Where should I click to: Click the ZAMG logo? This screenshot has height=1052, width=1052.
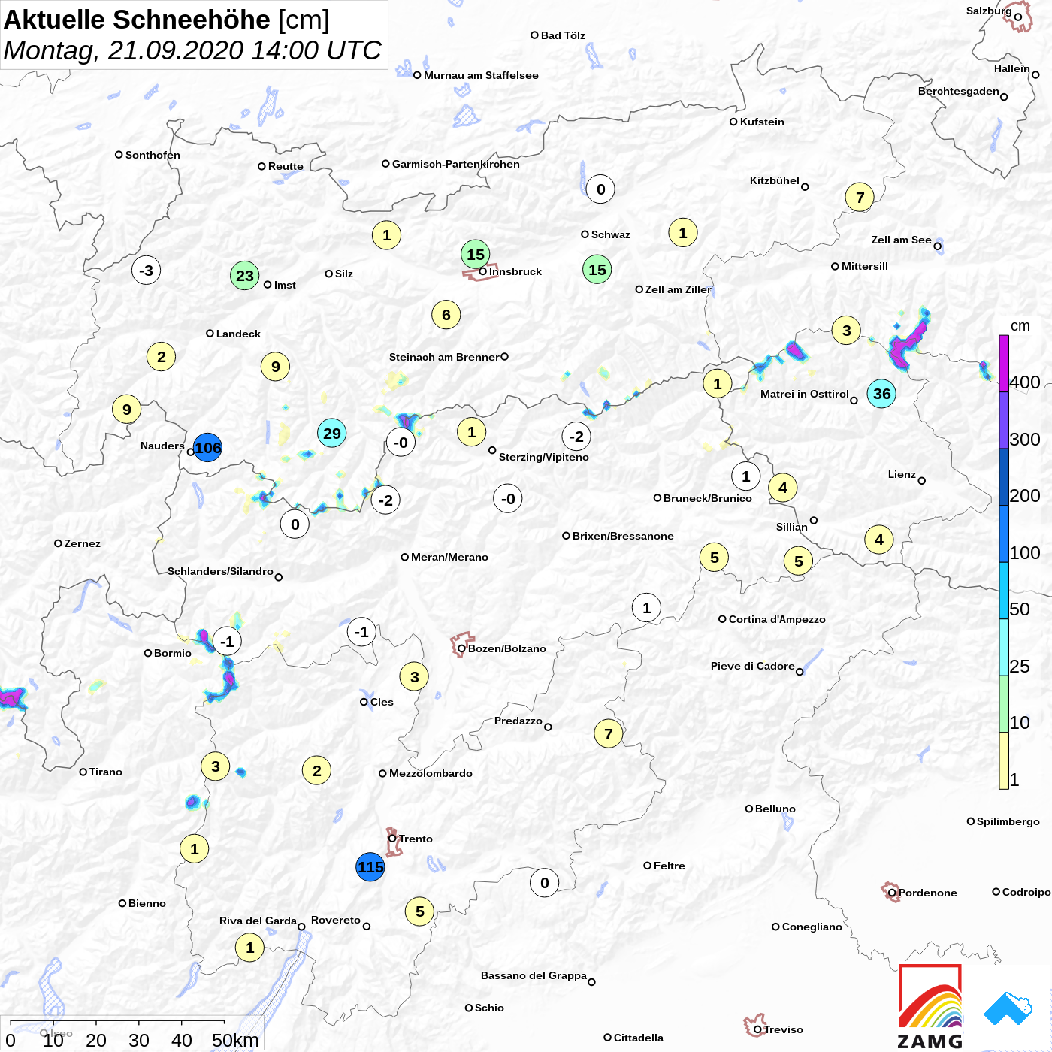click(930, 1007)
